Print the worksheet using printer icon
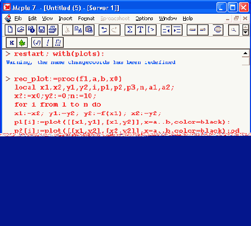Image resolution: width=251 pixels, height=226 pixels. 53,30
